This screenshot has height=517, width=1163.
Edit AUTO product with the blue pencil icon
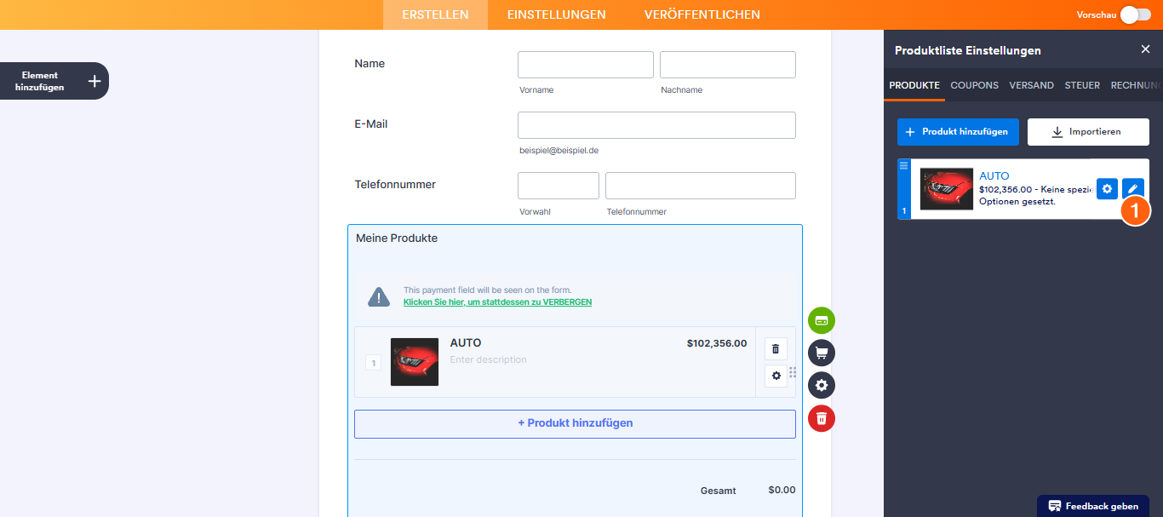coord(1133,189)
